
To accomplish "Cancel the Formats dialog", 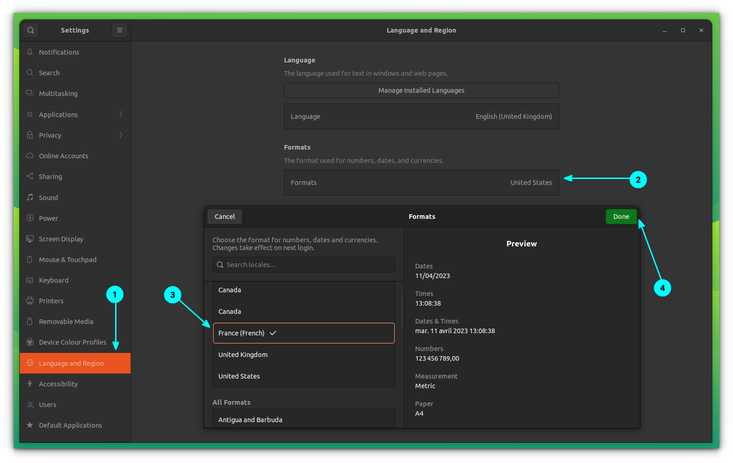I will click(x=225, y=217).
